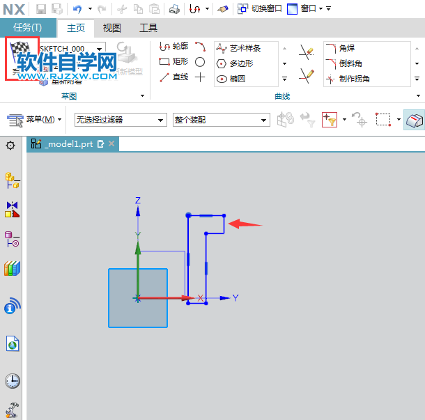Open the Assembly Navigator sidebar icon
425x420 pixels.
(x=13, y=180)
